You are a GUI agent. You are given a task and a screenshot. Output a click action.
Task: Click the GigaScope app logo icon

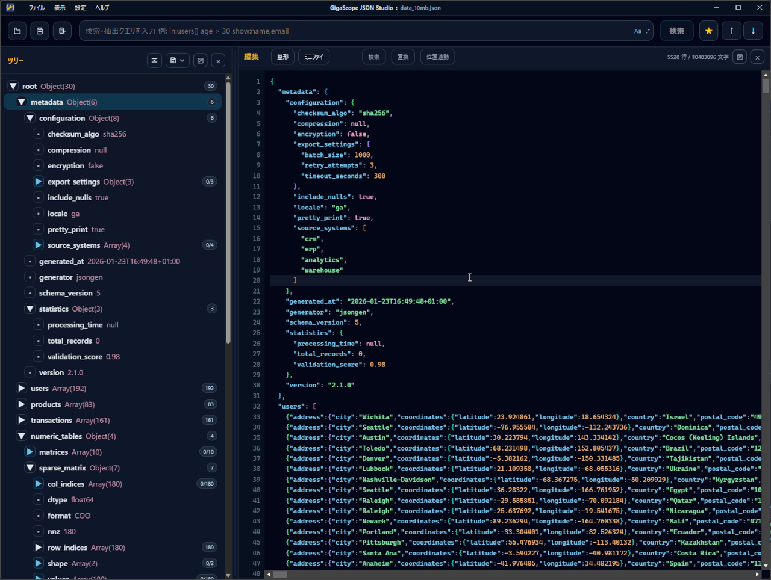(x=10, y=8)
